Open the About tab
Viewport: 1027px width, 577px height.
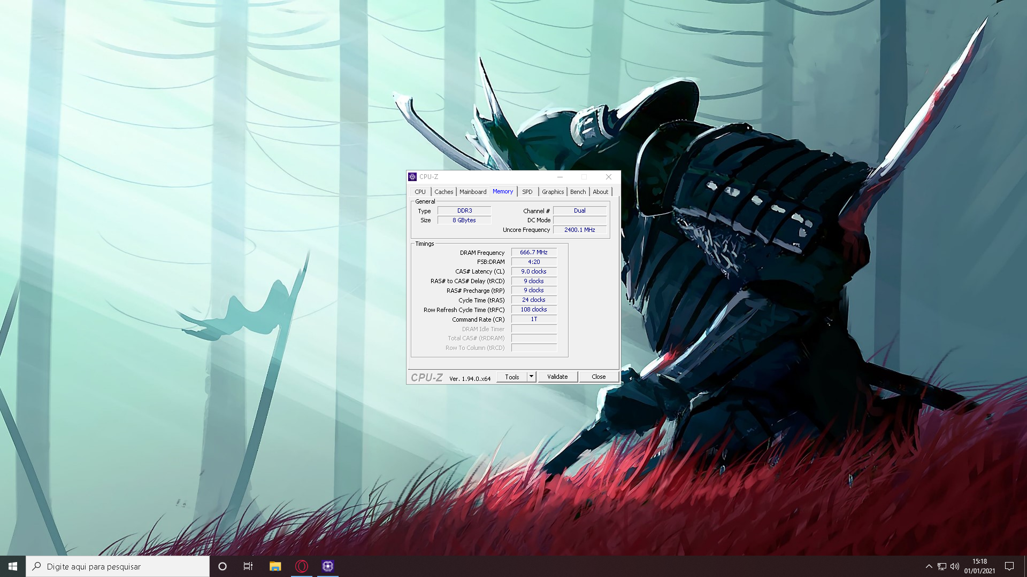click(600, 192)
